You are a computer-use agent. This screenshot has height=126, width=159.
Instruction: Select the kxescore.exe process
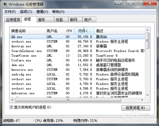click(x=77, y=70)
